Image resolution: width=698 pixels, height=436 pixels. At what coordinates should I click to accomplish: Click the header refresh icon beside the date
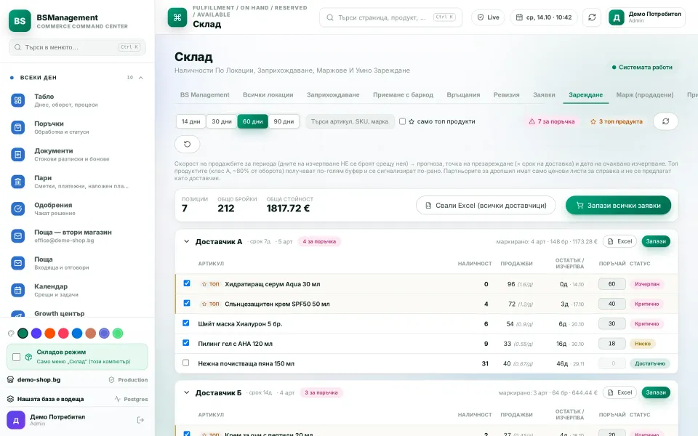tap(592, 17)
